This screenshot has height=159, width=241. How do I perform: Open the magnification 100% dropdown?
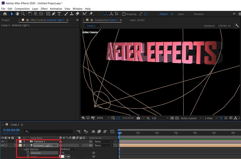click(102, 118)
